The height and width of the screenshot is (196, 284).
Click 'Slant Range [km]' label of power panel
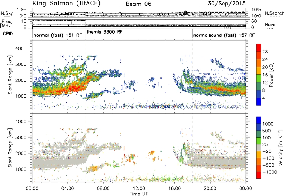(10, 75)
